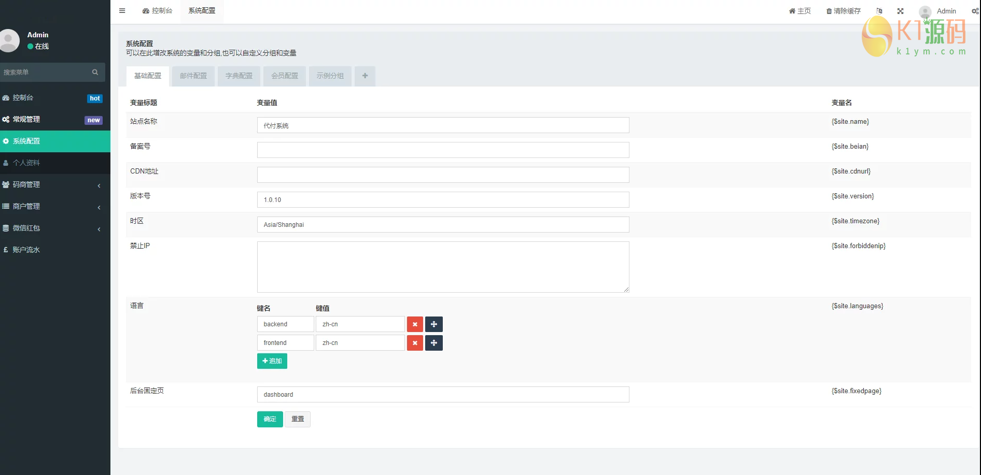Click the new badge beside 常规管理

click(94, 120)
